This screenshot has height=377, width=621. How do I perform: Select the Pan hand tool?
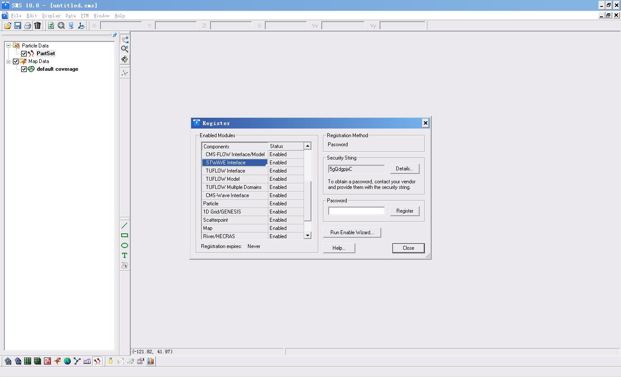coord(125,39)
